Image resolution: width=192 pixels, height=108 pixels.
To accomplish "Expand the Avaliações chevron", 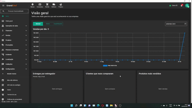I will pyautogui.click(x=26, y=64).
